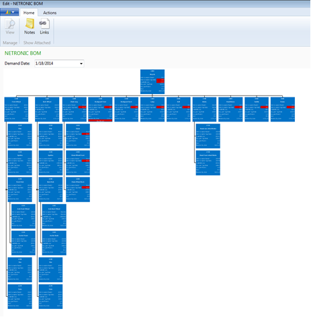This screenshot has height=317, width=311.
Task: Select the Chain Wheel Back node
Action: point(78,189)
